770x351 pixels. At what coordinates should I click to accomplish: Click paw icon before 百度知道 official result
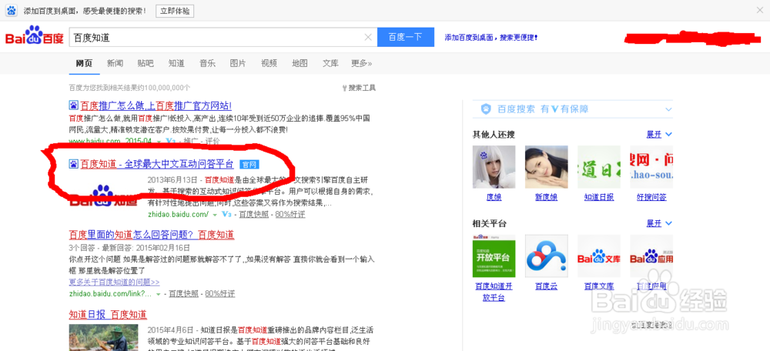[x=73, y=164]
